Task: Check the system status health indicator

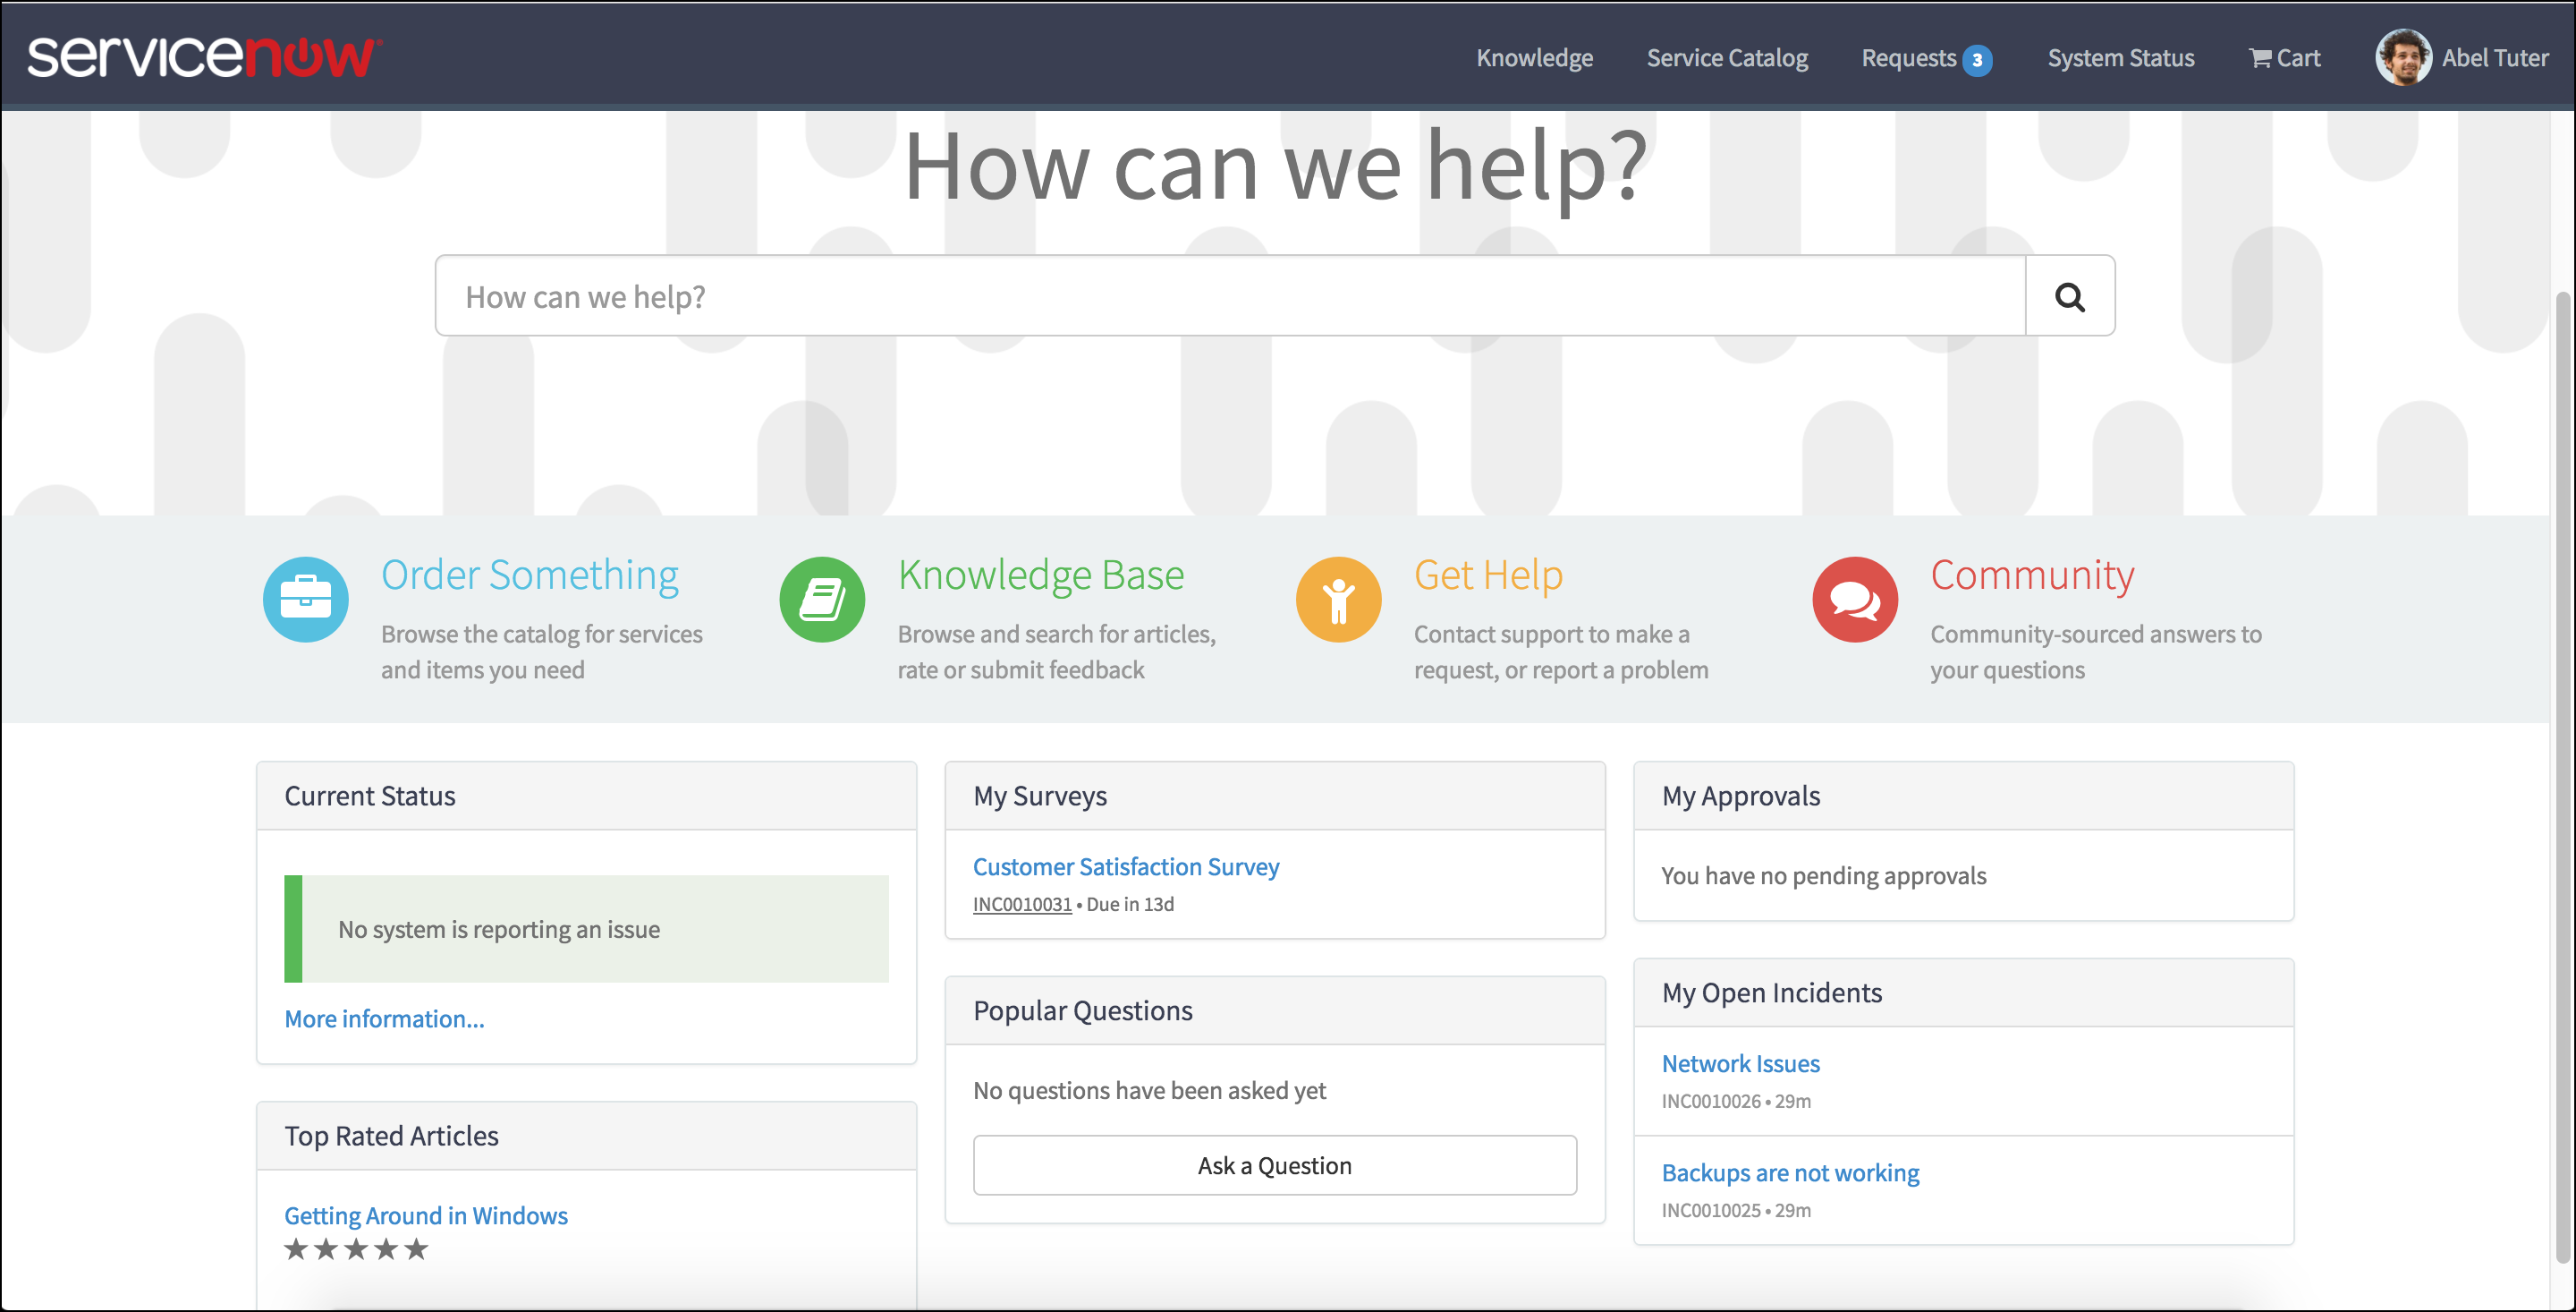Action: pos(2120,57)
